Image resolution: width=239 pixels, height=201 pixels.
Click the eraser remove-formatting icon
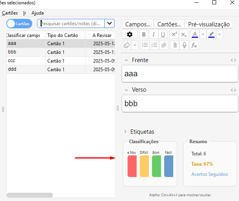click(x=127, y=45)
